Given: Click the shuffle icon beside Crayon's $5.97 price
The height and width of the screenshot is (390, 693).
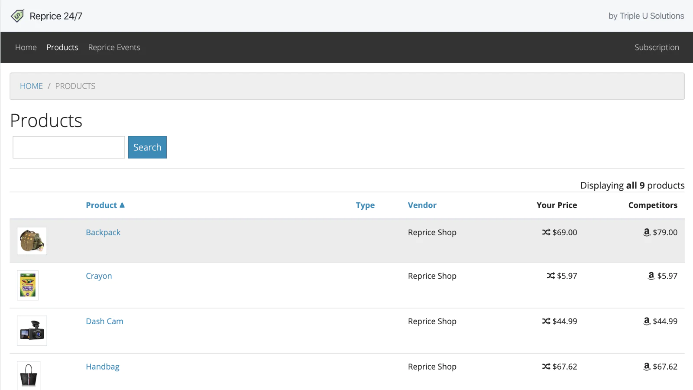Looking at the screenshot, I should pos(551,276).
